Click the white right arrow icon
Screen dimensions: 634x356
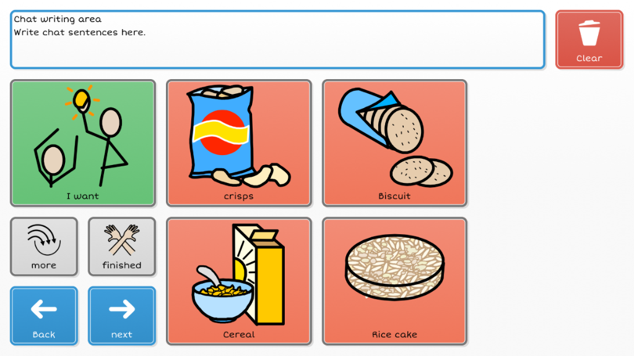click(x=121, y=308)
